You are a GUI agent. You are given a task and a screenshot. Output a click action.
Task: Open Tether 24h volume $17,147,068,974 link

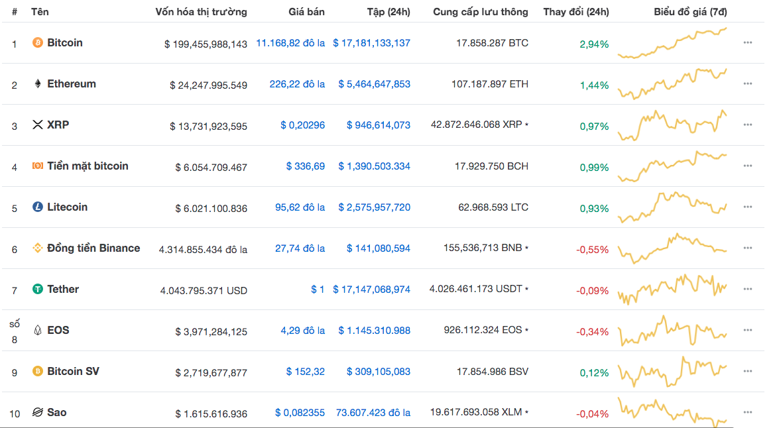371,290
